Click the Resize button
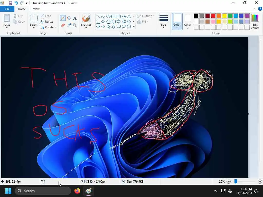The width and height of the screenshot is (263, 197). click(47, 22)
